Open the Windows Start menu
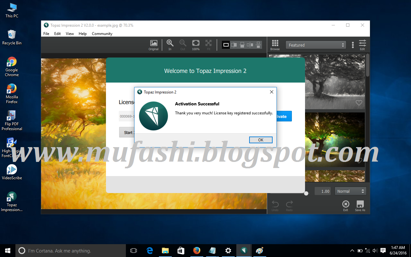Viewport: 411px width, 257px height. click(8, 251)
